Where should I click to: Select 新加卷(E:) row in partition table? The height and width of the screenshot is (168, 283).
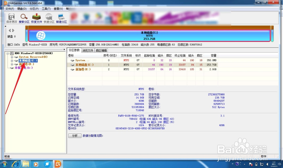tap(143, 69)
